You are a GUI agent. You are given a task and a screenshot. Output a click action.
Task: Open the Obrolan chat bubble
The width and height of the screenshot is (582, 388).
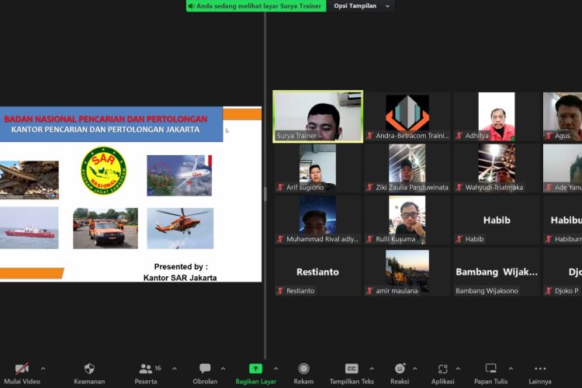[205, 369]
